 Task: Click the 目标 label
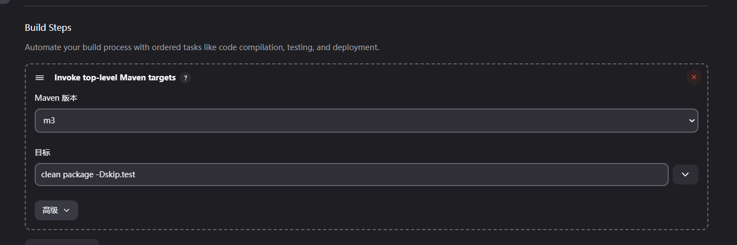(x=42, y=153)
